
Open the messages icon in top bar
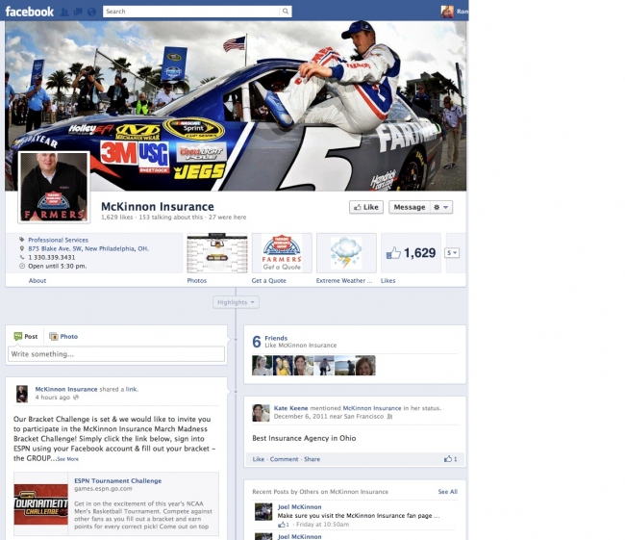click(x=79, y=12)
